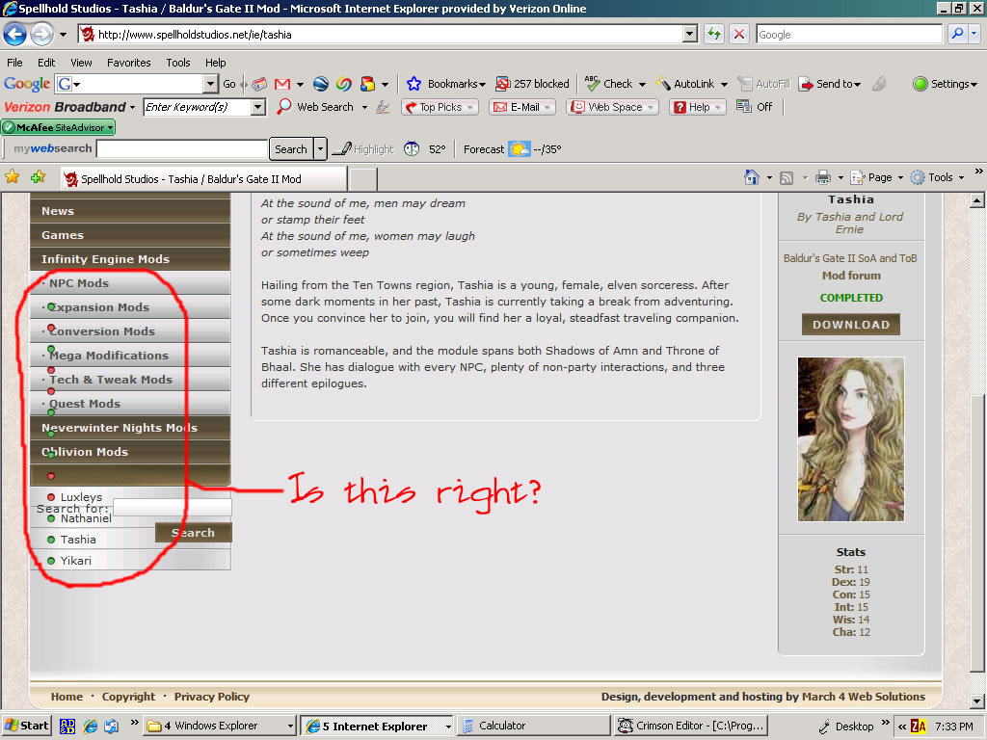The height and width of the screenshot is (740, 987).
Task: Open the Neverwinter Nights Mods section
Action: (130, 428)
